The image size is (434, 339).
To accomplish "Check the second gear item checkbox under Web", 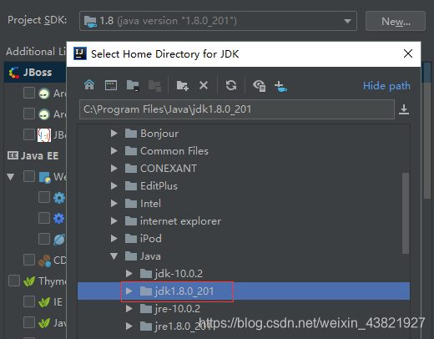I will [44, 218].
